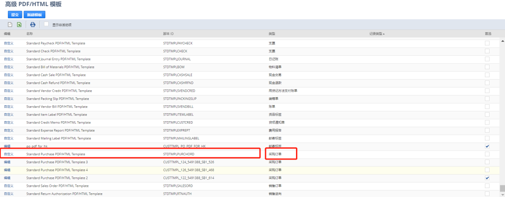Sort by the 名称 column header

[x=29, y=34]
